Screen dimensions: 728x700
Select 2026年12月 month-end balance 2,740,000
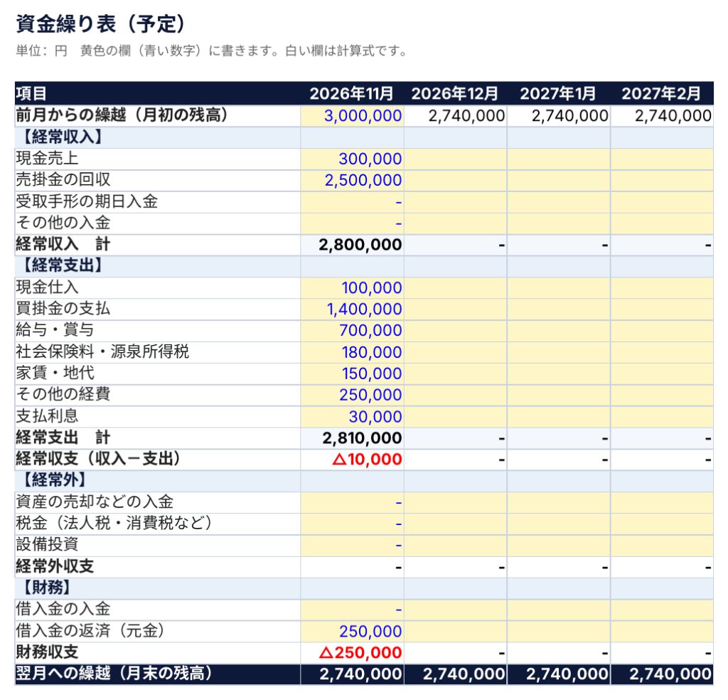[456, 674]
